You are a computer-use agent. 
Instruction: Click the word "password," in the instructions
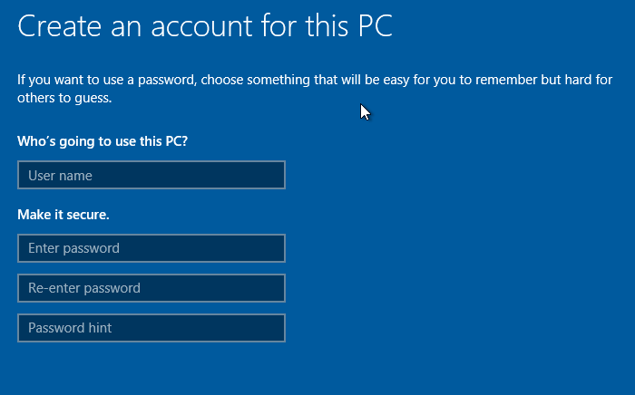(167, 80)
